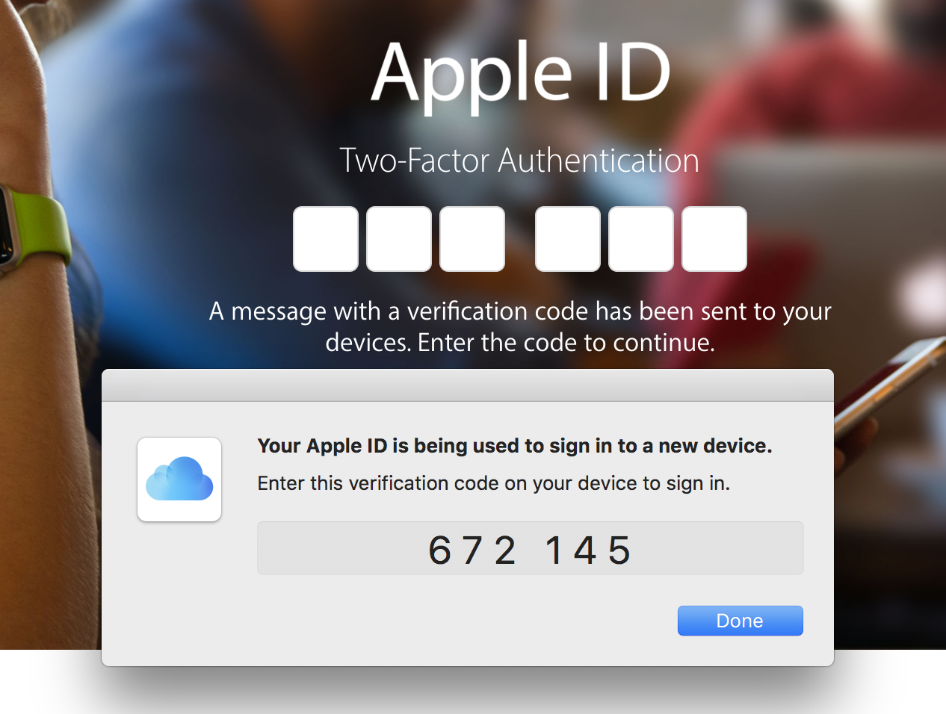Click the Two-Factor Authentication subtitle
The height and width of the screenshot is (714, 946).
click(519, 161)
